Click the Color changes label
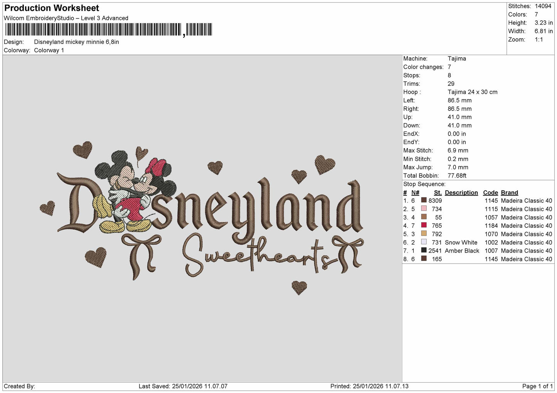 click(x=423, y=67)
